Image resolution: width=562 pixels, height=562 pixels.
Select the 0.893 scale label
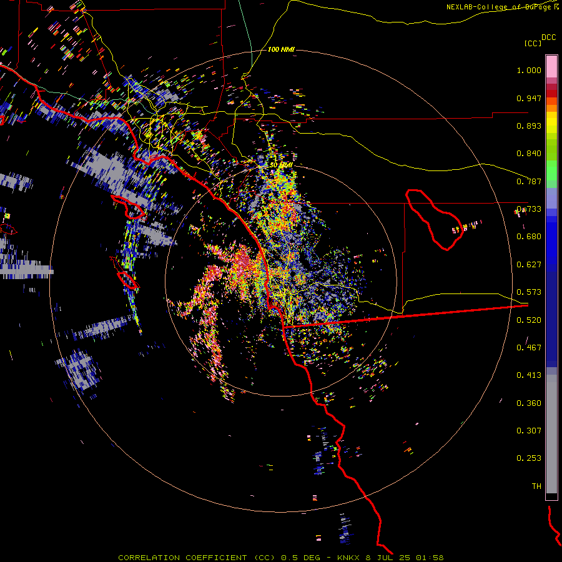(x=529, y=126)
